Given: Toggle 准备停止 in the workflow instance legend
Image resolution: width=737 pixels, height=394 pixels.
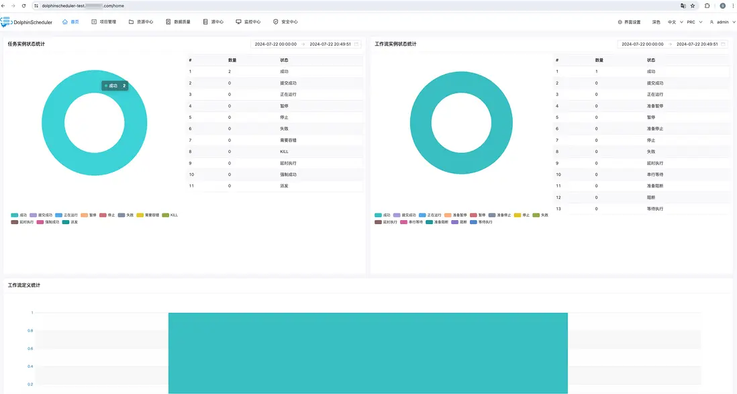Looking at the screenshot, I should coord(499,215).
